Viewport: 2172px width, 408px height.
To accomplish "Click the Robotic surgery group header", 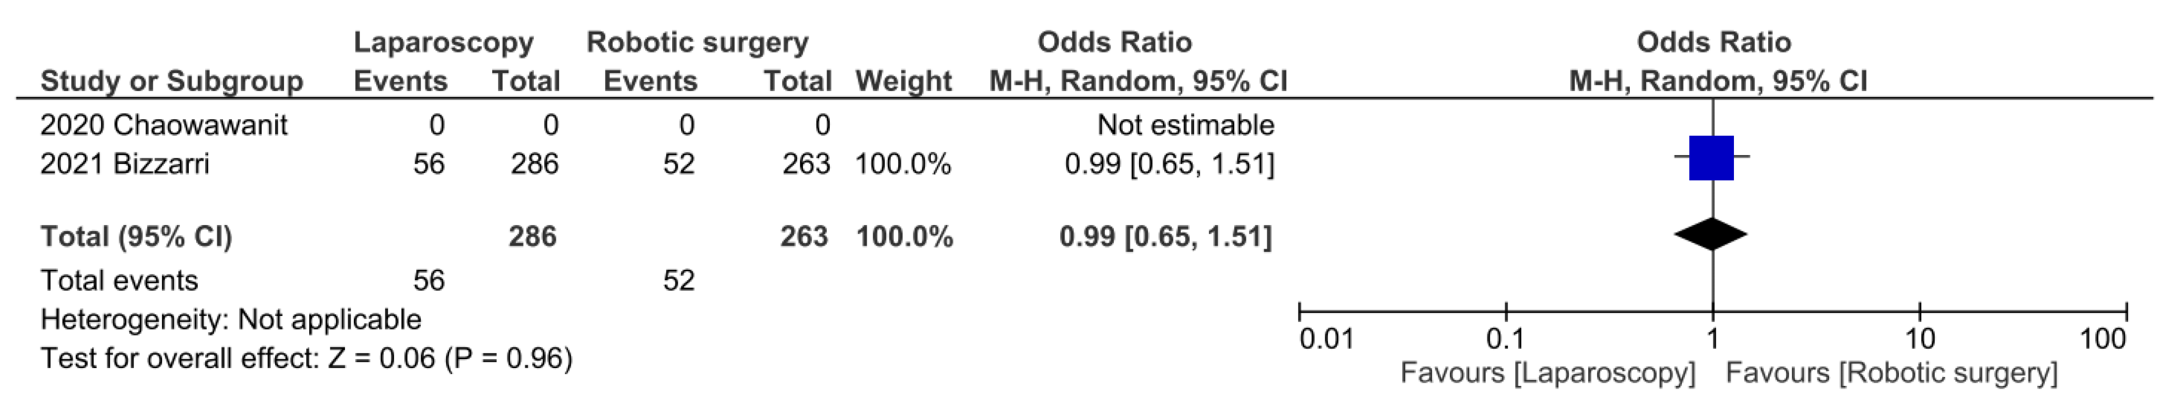I will (697, 42).
